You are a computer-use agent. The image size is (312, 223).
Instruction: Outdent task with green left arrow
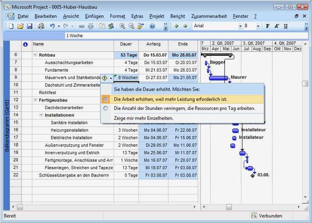click(176, 26)
